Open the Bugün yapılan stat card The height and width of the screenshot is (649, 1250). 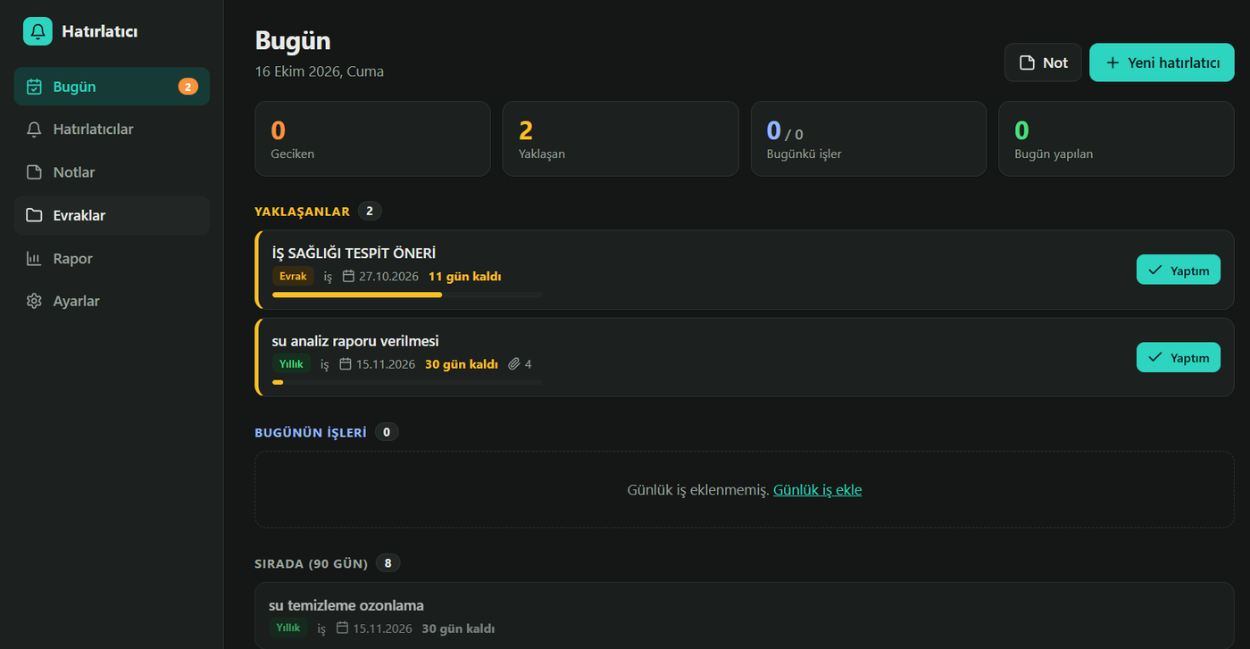point(1116,138)
